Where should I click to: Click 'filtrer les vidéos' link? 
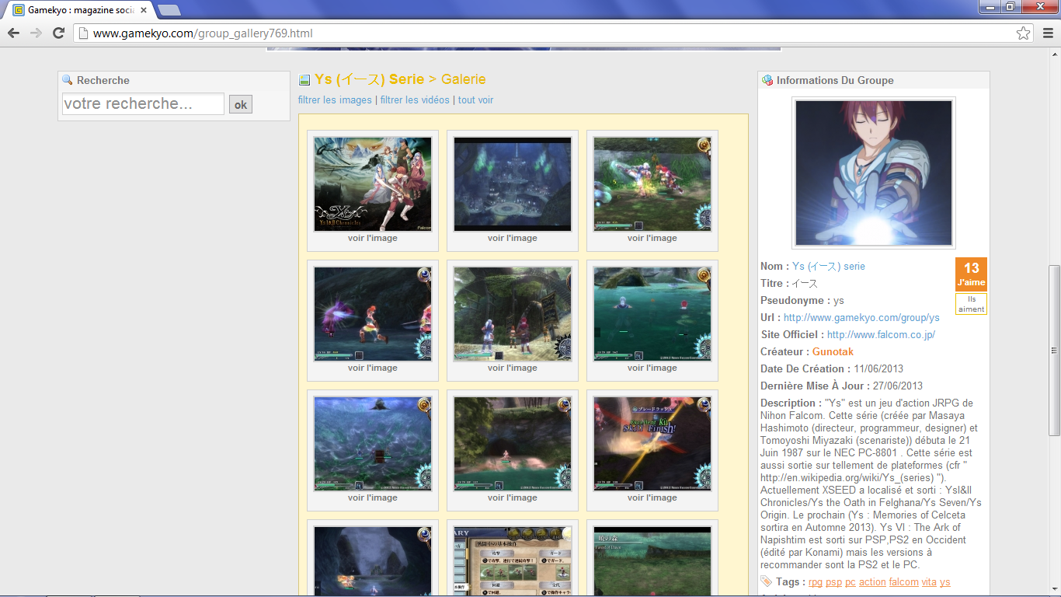click(x=415, y=100)
